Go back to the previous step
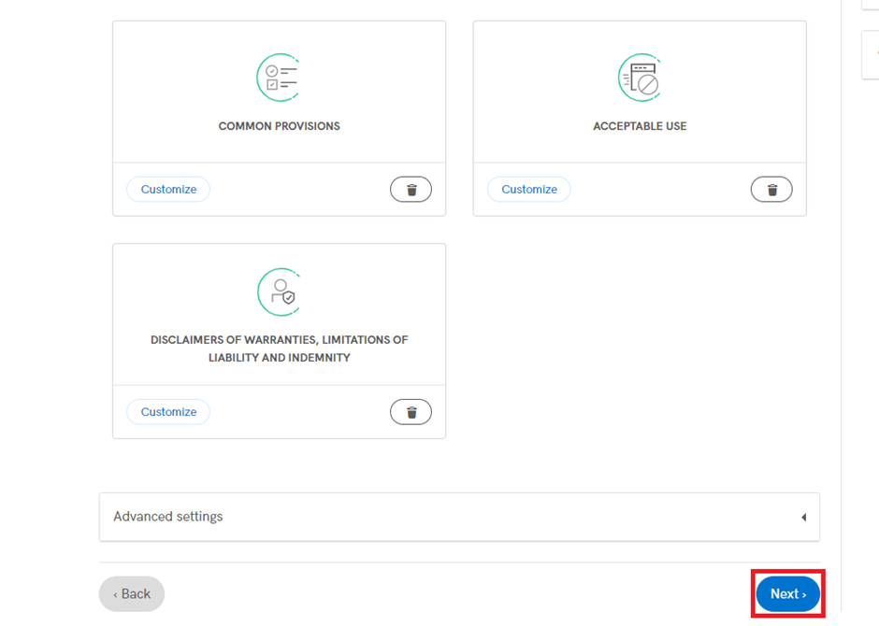Viewport: 879px width, 626px height. point(132,593)
